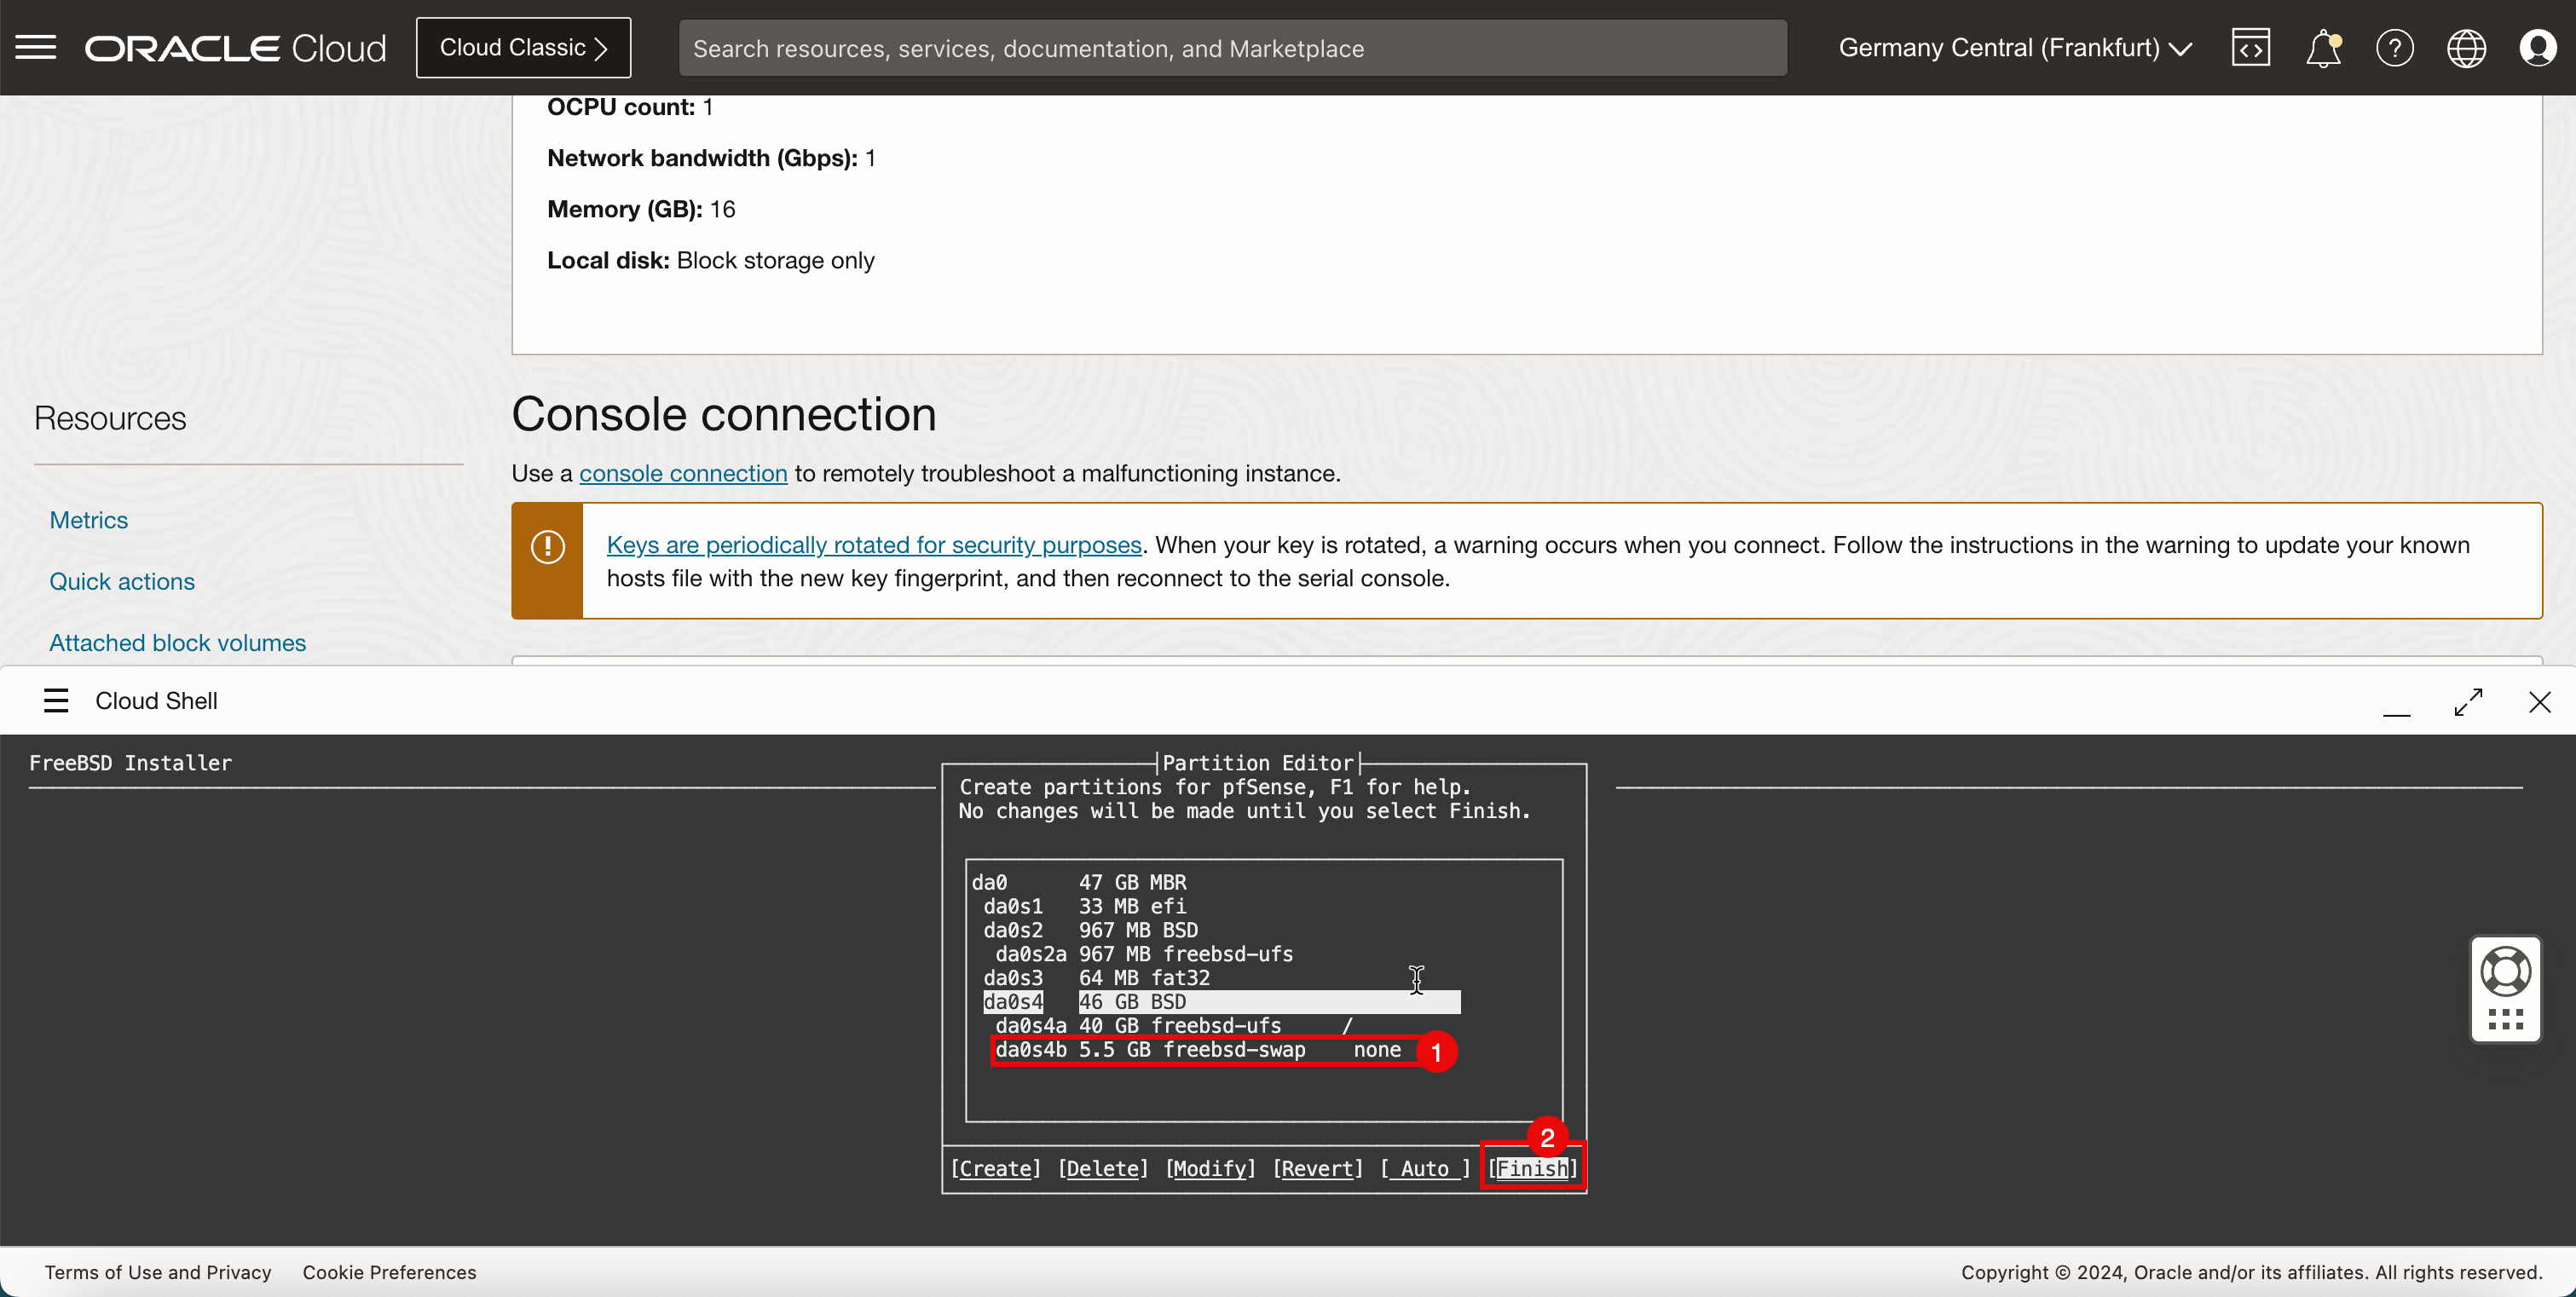Open the user profile avatar menu
Screen dimensions: 2576x1297
click(2537, 47)
